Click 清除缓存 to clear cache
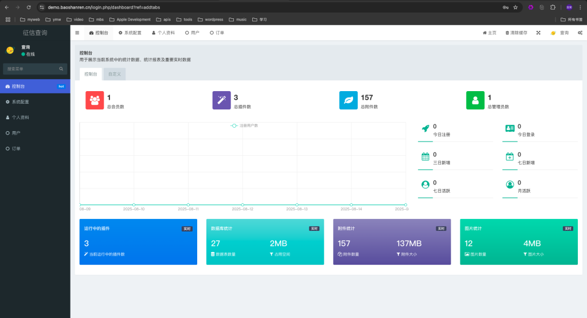587x318 pixels. 516,33
